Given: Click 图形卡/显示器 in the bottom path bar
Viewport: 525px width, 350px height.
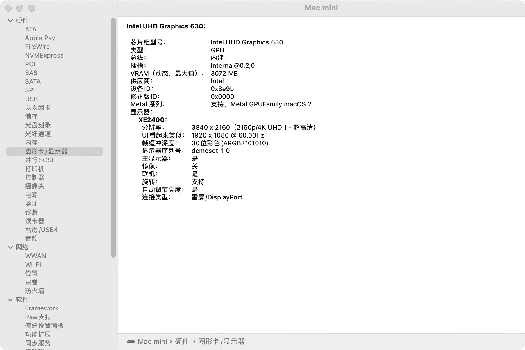Looking at the screenshot, I should click(x=222, y=342).
